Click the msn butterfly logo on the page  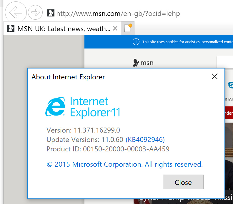[x=143, y=63]
